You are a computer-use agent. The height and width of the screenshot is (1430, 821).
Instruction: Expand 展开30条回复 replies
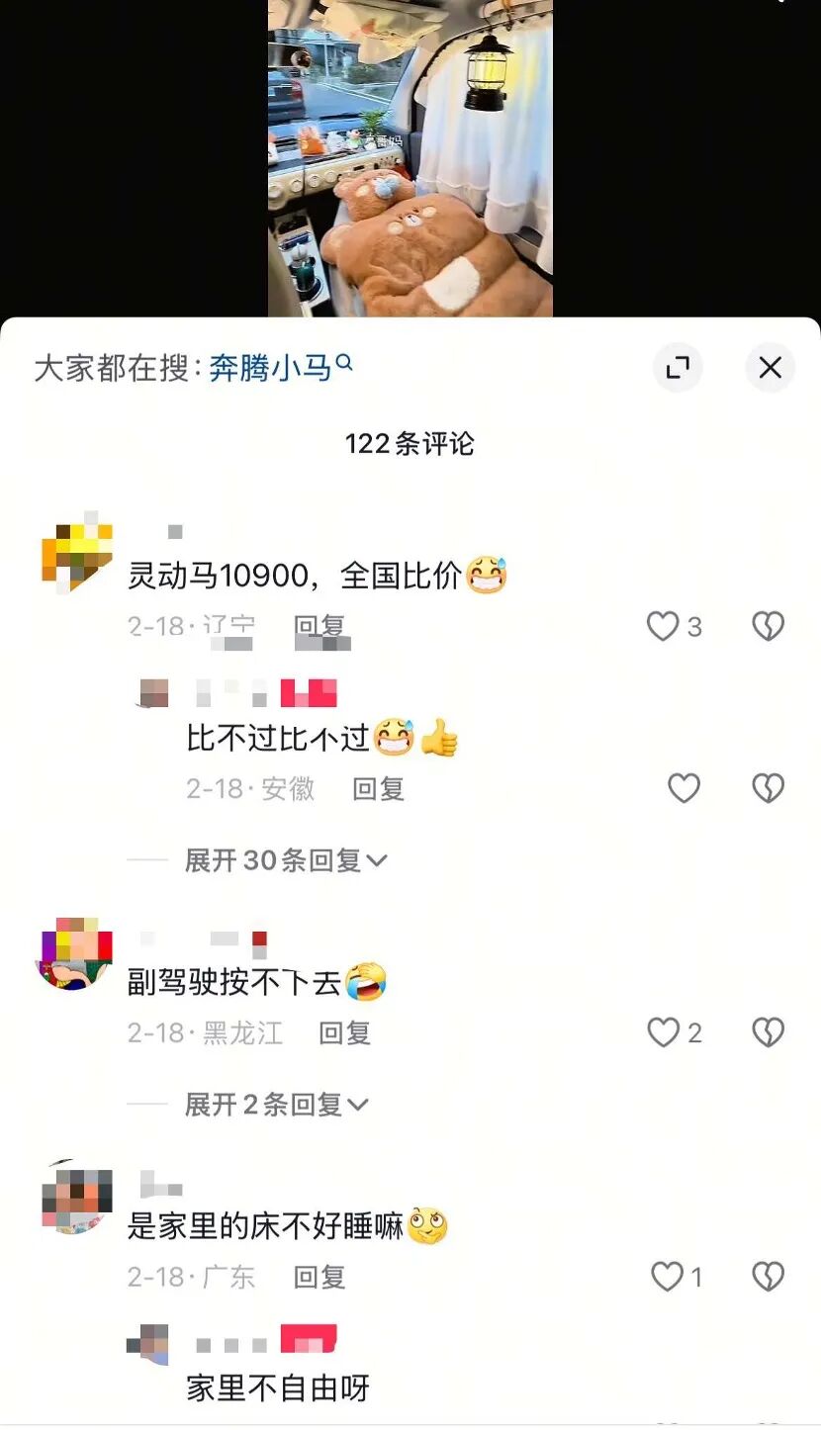pos(286,860)
